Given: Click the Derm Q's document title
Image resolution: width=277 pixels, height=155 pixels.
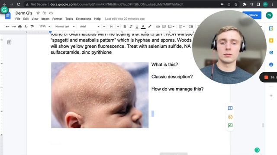Looking at the screenshot, I should (x=24, y=13).
